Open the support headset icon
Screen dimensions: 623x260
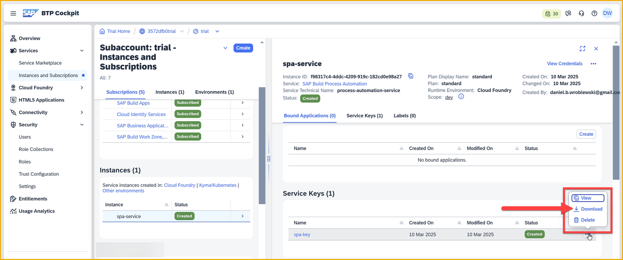tap(581, 13)
